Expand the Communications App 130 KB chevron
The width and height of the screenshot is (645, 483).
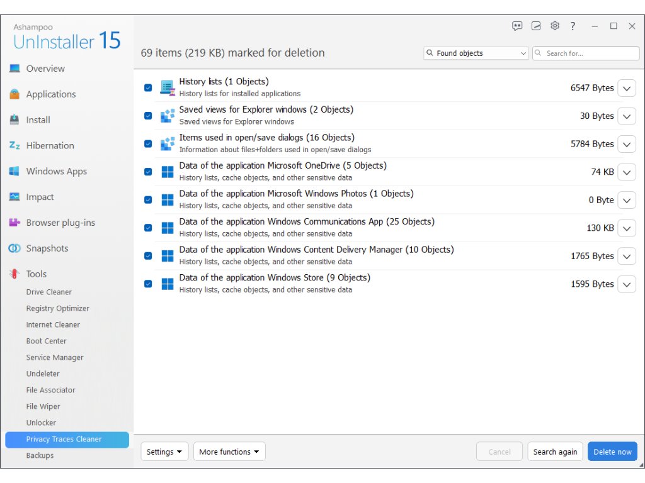(x=627, y=228)
